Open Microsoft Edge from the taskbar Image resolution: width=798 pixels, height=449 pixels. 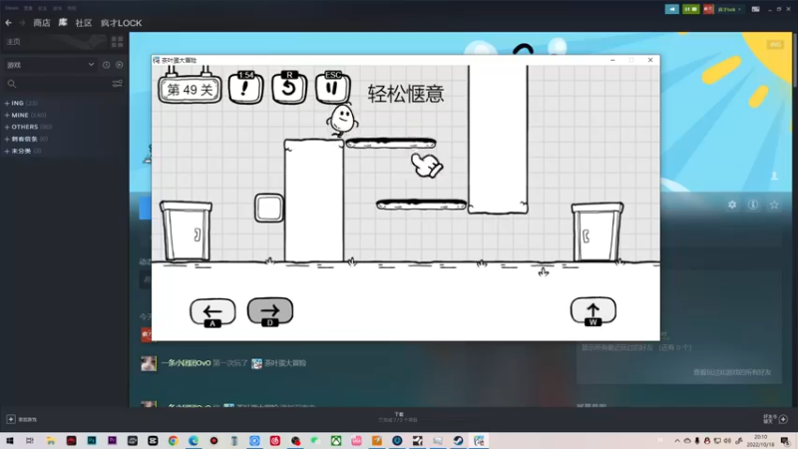pyautogui.click(x=194, y=441)
